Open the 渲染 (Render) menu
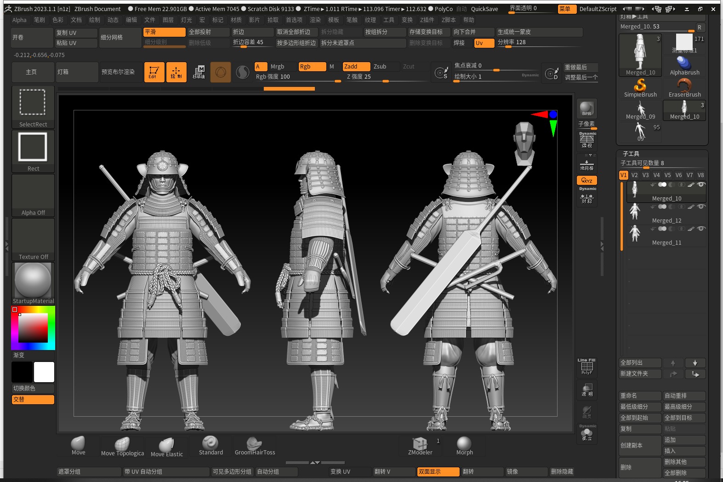The image size is (723, 482). [x=315, y=20]
